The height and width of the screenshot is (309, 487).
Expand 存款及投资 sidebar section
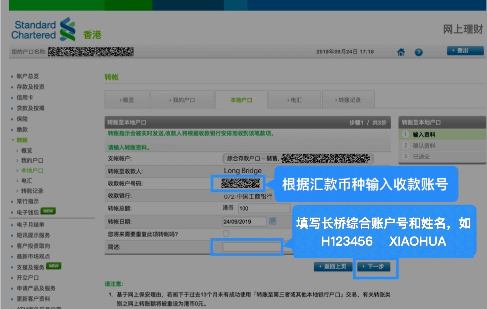(30, 87)
